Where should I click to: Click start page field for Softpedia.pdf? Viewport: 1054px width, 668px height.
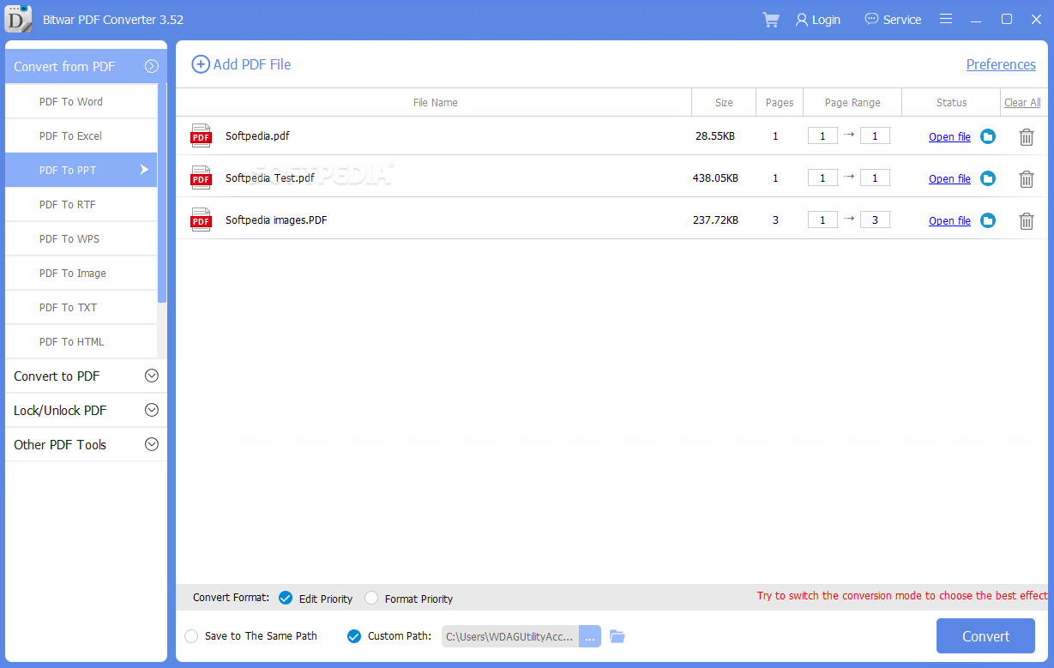pos(822,135)
